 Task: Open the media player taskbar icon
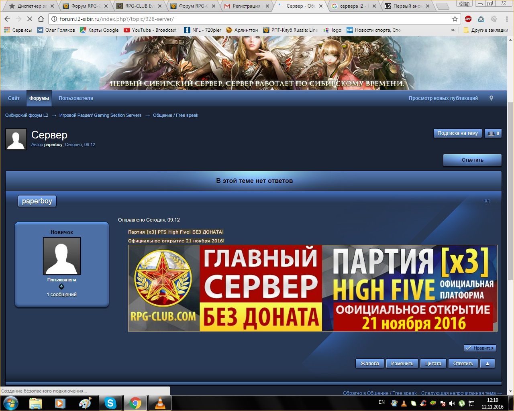[60, 403]
